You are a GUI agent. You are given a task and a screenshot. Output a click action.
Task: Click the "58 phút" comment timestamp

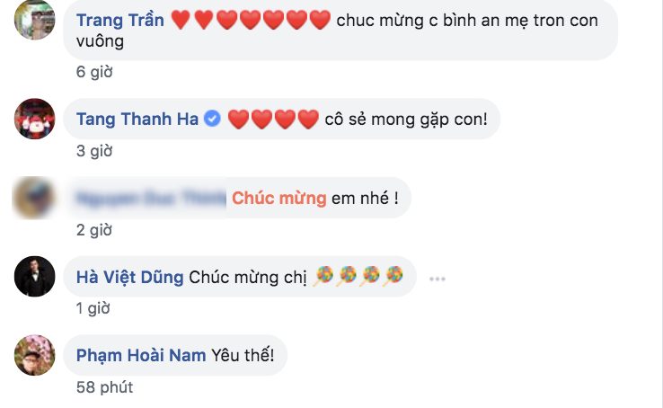(x=104, y=387)
